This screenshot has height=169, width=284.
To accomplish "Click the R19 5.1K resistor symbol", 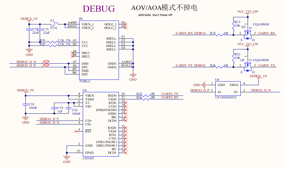I will pos(52,42).
